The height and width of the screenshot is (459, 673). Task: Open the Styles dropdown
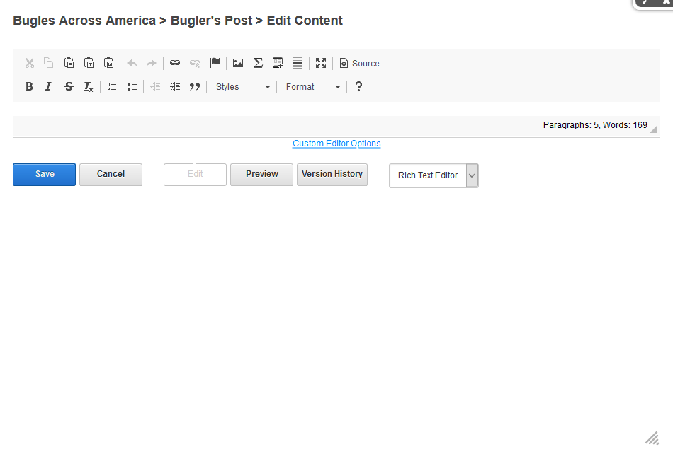pyautogui.click(x=242, y=87)
